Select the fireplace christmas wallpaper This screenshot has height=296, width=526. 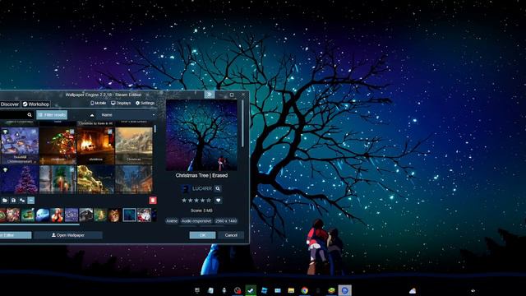[x=96, y=146]
